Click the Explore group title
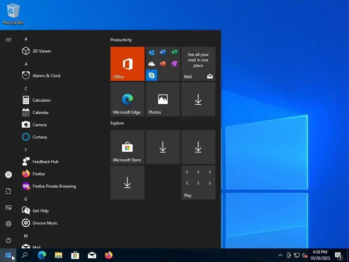Viewport: 349px width, 262px height. [x=117, y=123]
